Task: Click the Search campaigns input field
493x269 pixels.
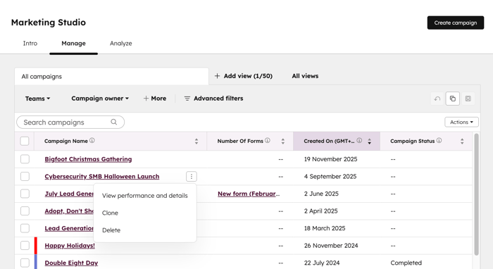Action: (x=70, y=122)
